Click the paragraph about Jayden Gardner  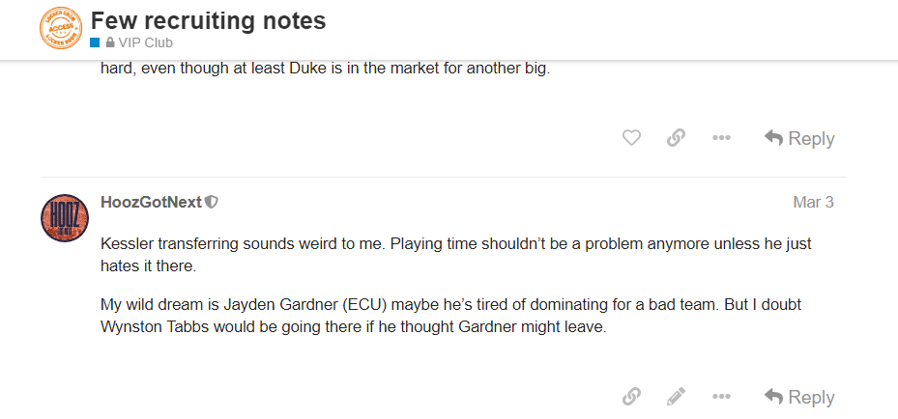(x=451, y=316)
